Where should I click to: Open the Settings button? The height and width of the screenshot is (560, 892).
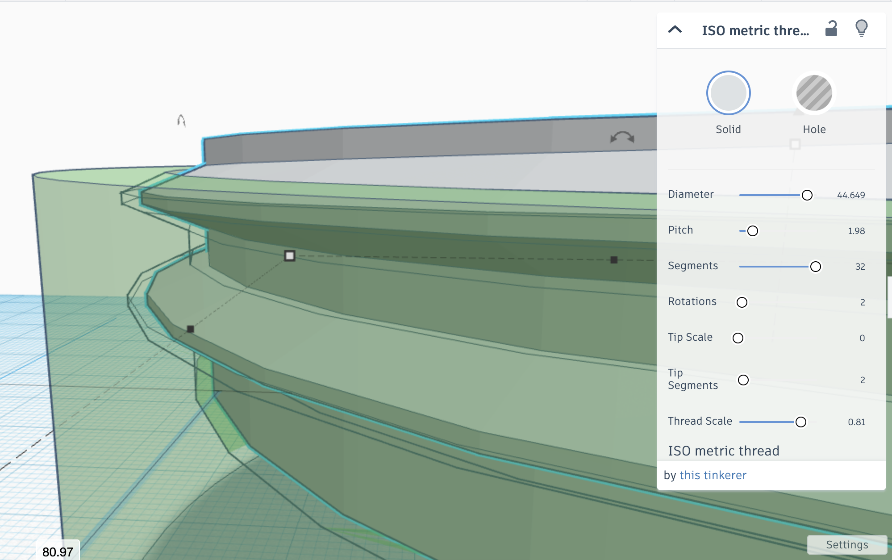pyautogui.click(x=846, y=544)
